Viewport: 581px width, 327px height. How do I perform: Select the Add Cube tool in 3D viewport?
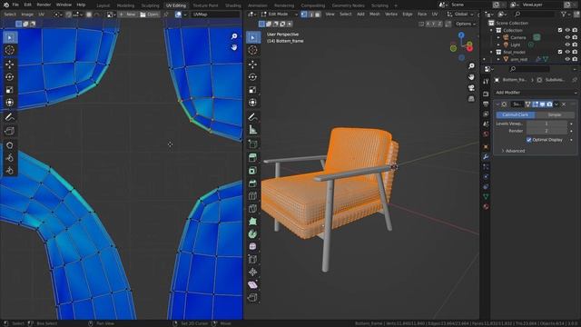pos(252,144)
